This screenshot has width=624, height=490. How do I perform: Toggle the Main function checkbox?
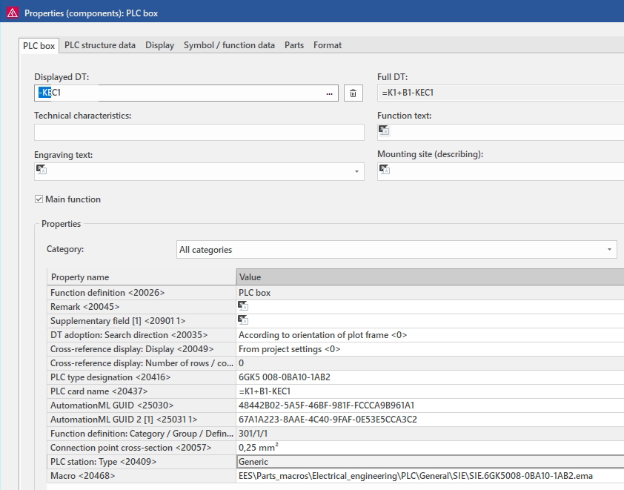pos(39,199)
